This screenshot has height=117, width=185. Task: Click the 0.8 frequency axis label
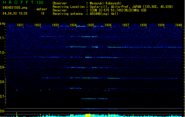pyautogui.click(x=2, y=82)
